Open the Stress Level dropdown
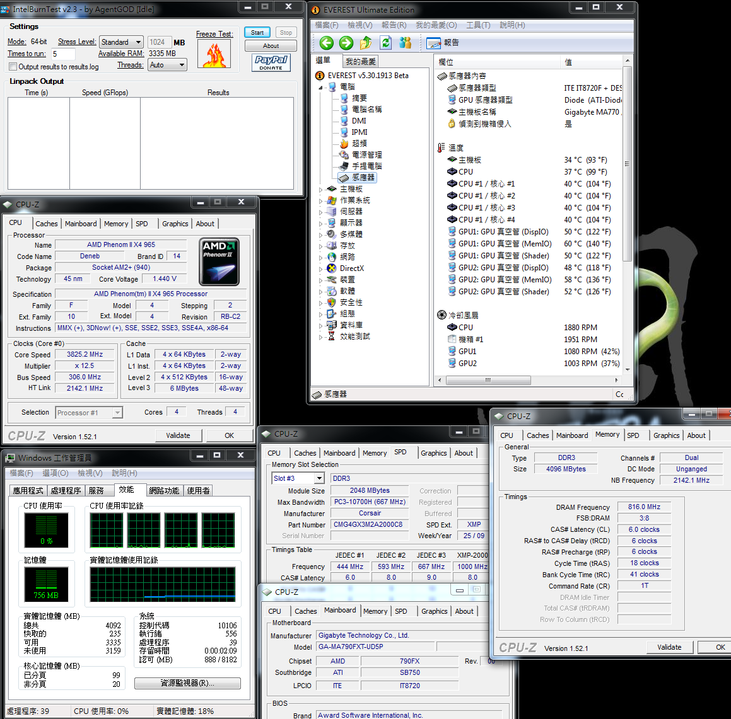The height and width of the screenshot is (719, 731). [122, 42]
